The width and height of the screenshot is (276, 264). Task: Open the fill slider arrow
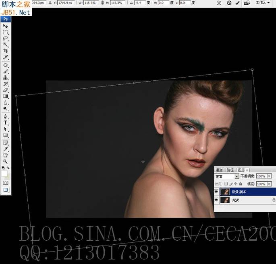click(269, 184)
